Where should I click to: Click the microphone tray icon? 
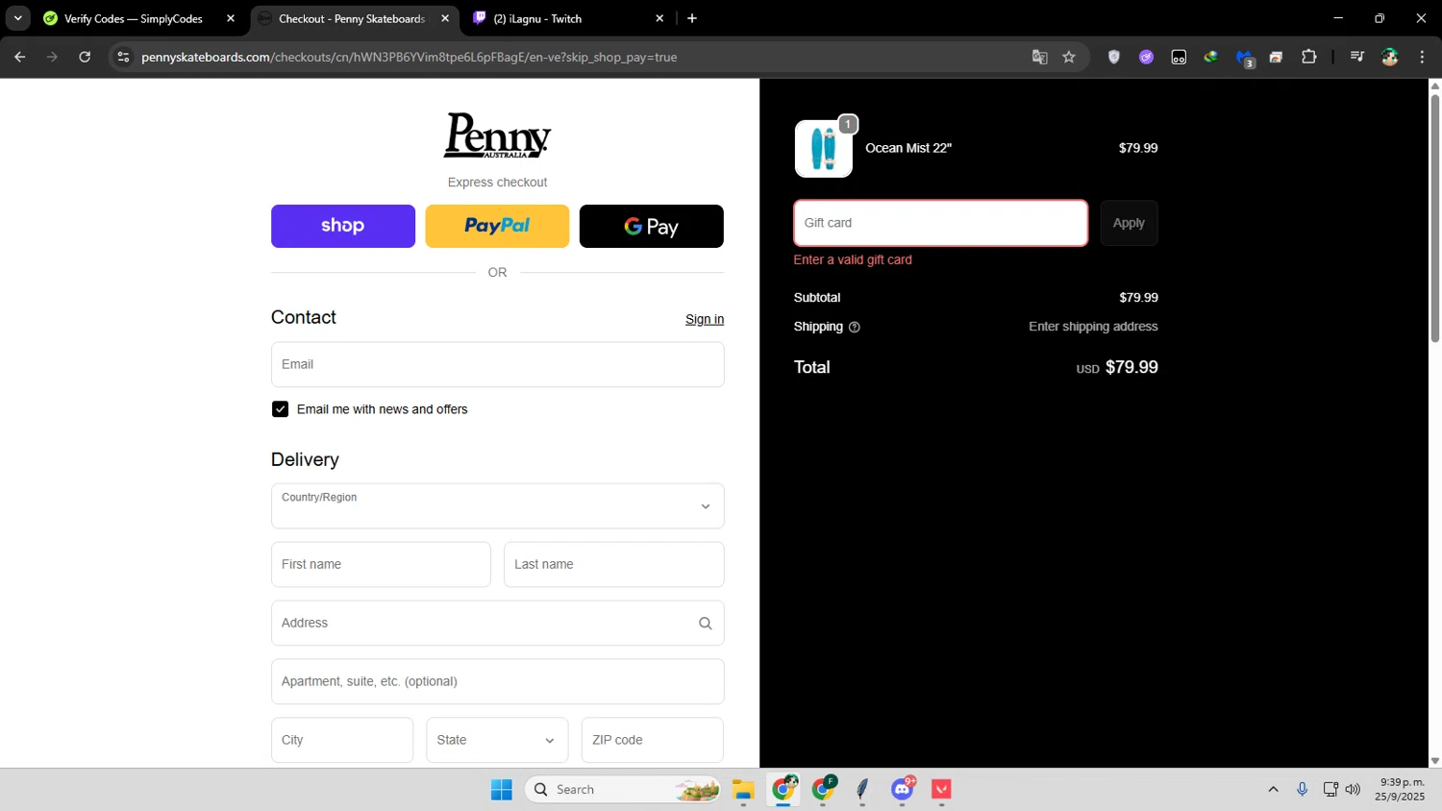coord(1302,789)
